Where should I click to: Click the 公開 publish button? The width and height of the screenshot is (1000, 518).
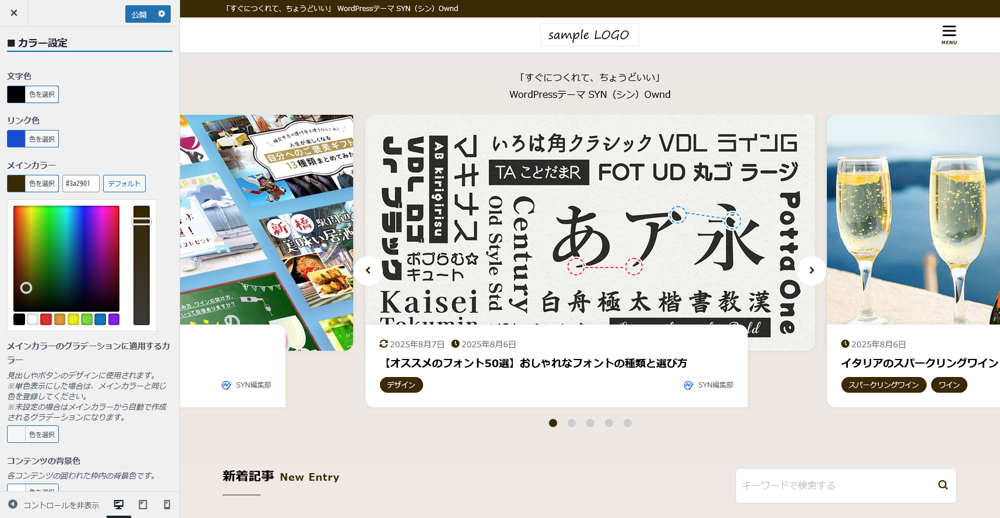click(x=139, y=15)
